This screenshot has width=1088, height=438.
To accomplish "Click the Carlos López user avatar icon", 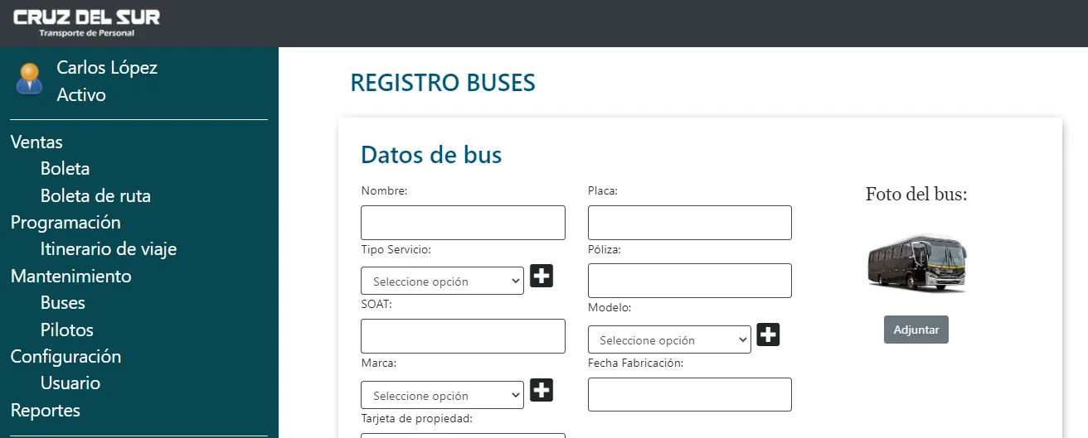I will 30,79.
